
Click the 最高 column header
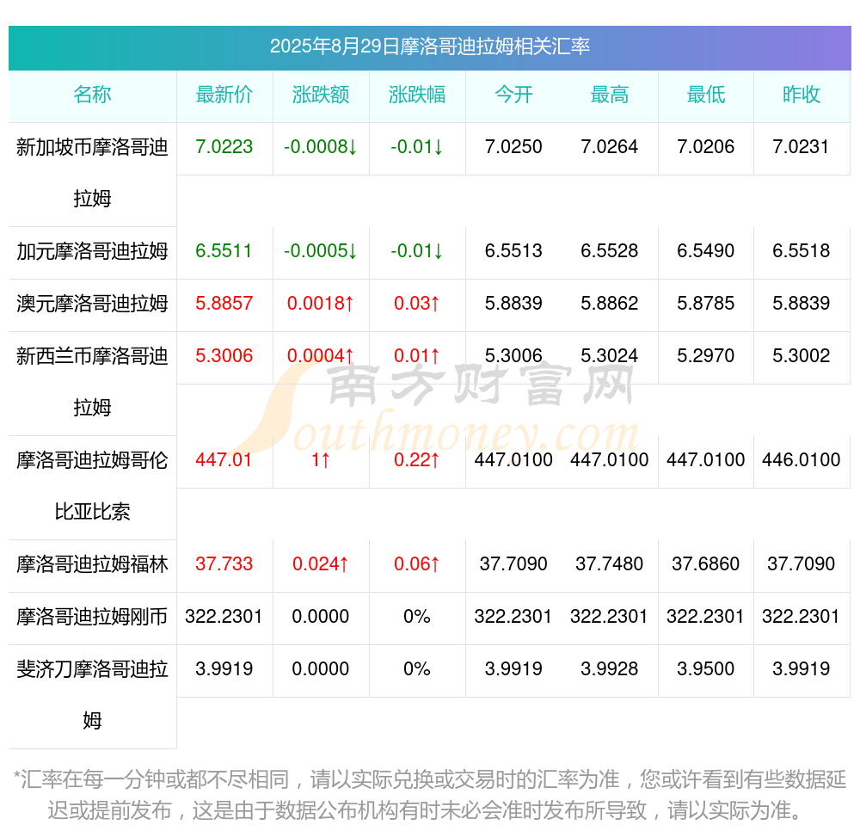610,95
